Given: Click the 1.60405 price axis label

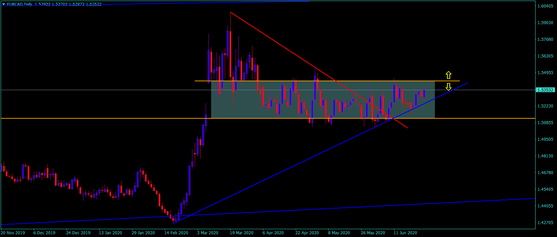Looking at the screenshot, I should point(545,6).
